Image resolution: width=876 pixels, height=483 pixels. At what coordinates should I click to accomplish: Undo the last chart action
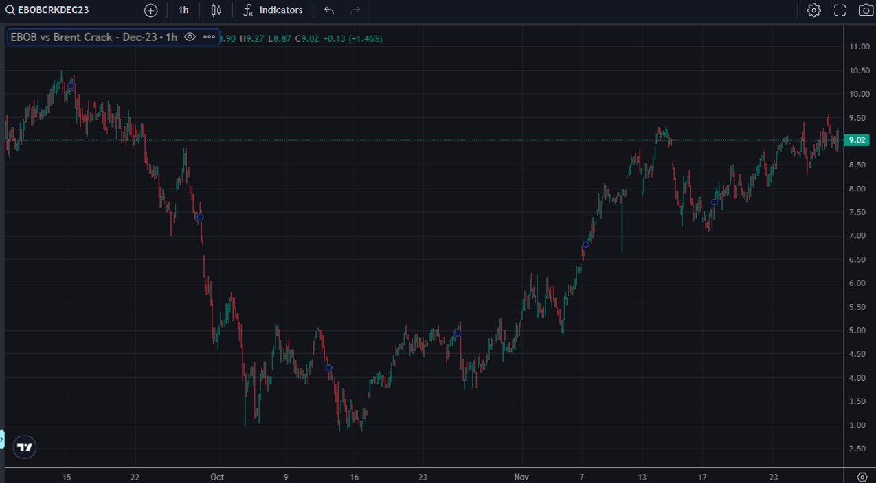tap(329, 10)
